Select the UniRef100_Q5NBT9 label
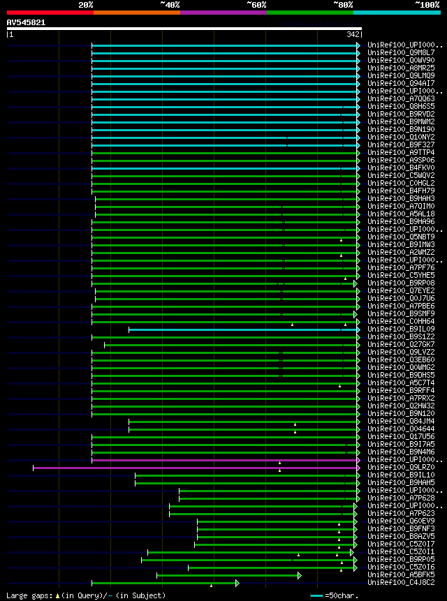 401,237
